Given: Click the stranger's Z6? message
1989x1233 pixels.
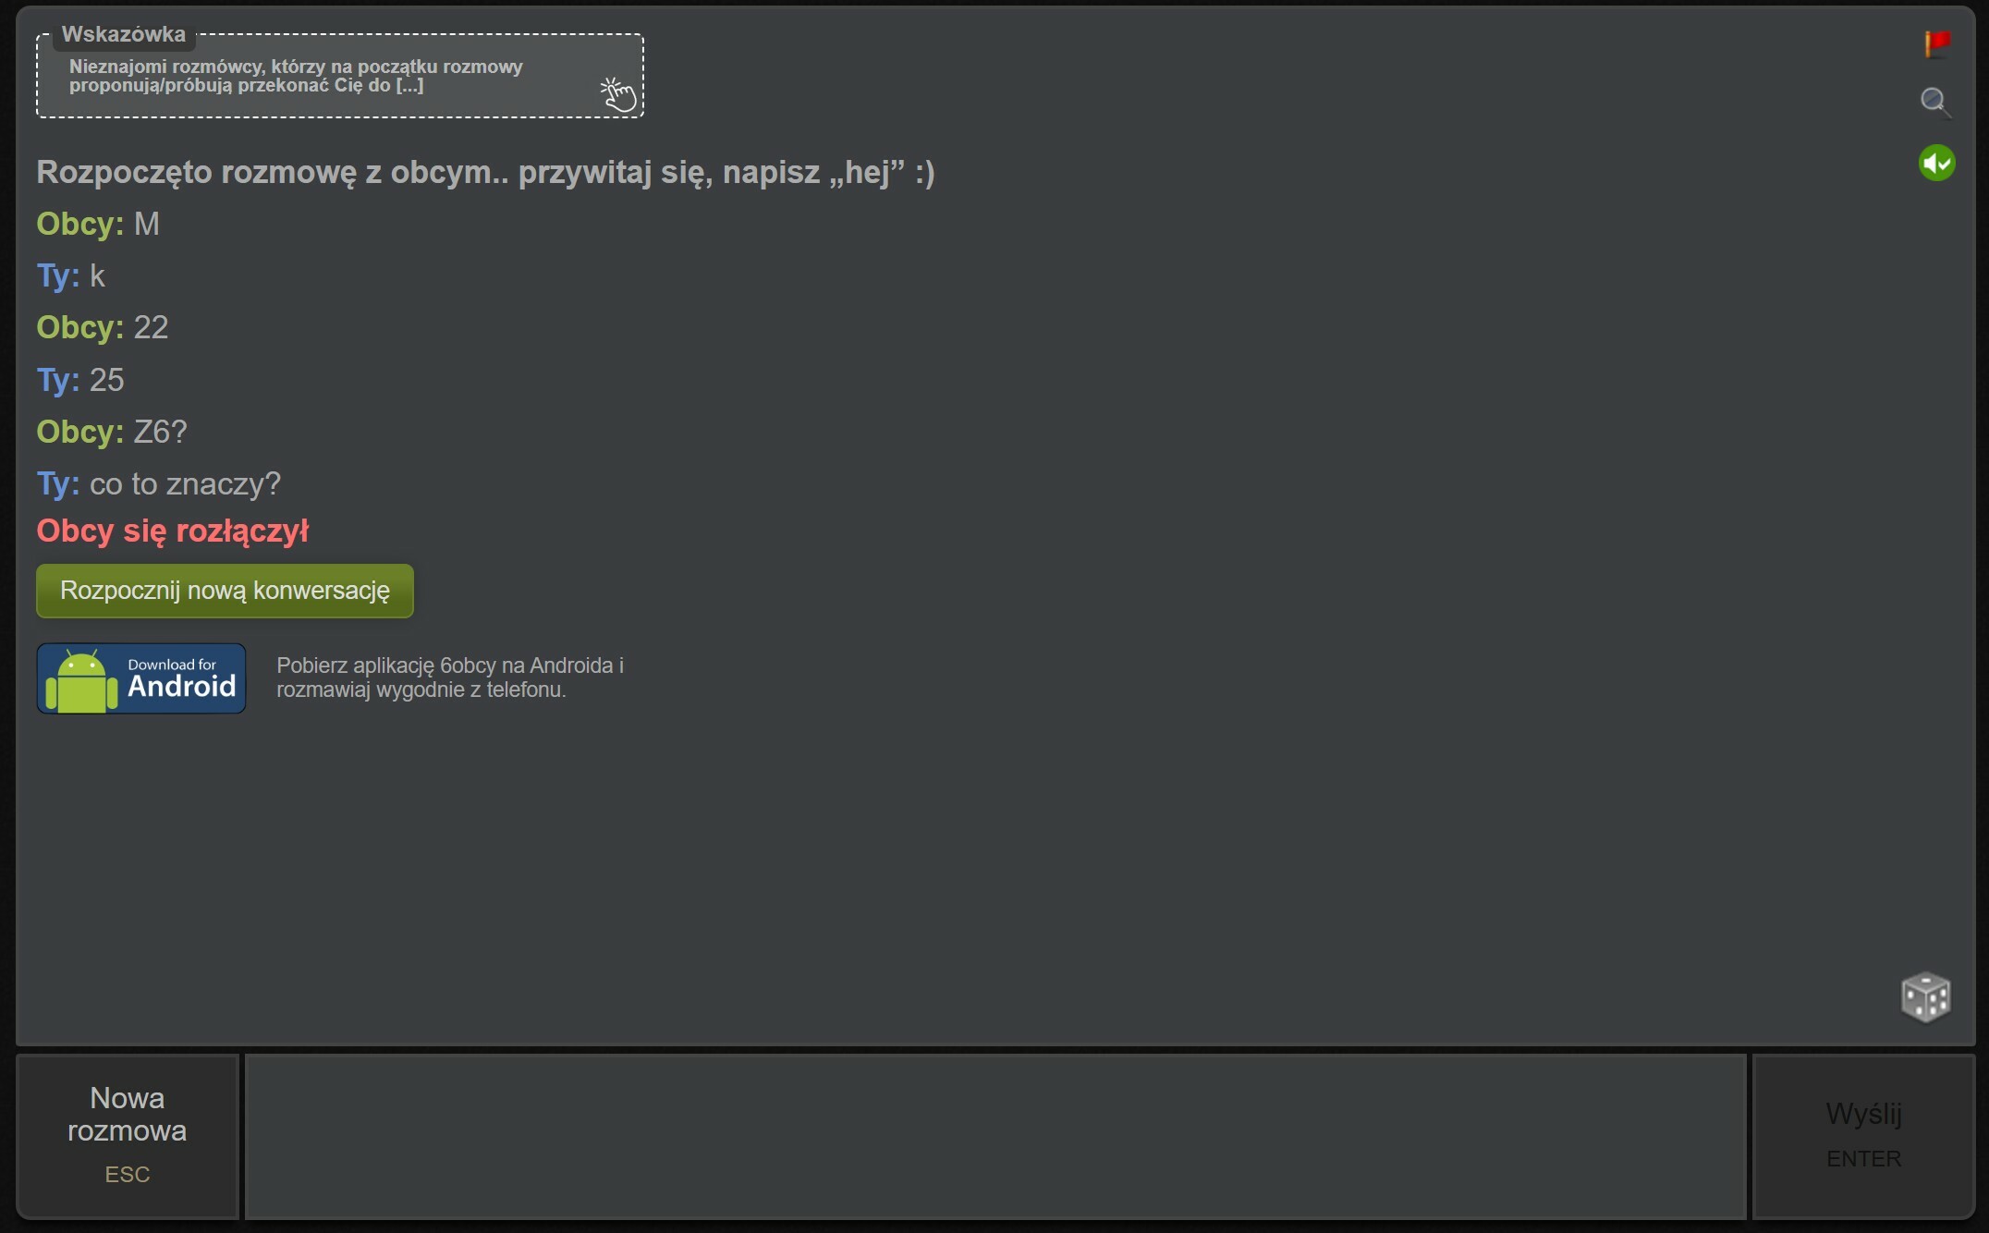Looking at the screenshot, I should coord(160,432).
